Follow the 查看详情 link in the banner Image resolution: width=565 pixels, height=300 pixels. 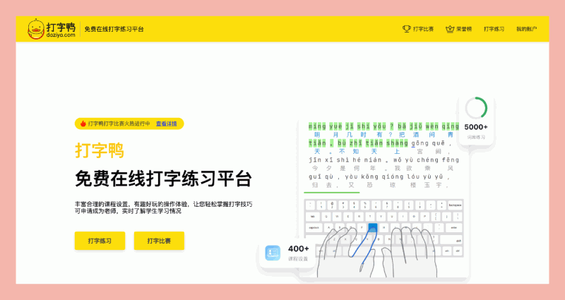coord(166,124)
